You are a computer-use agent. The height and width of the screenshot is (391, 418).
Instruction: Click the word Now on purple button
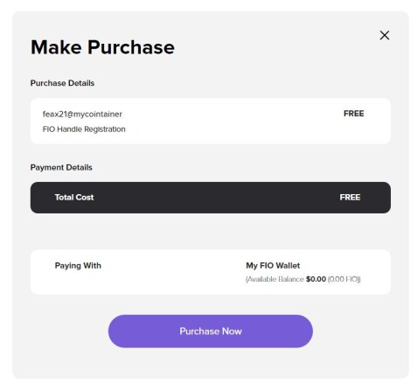click(x=232, y=332)
